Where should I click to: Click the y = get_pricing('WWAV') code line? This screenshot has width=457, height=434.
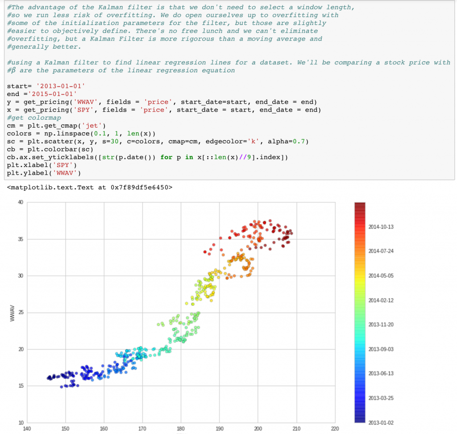pos(162,102)
